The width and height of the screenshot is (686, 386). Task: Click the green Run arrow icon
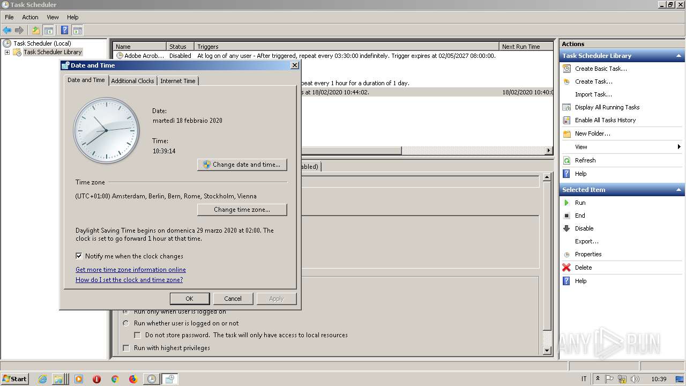pos(566,203)
